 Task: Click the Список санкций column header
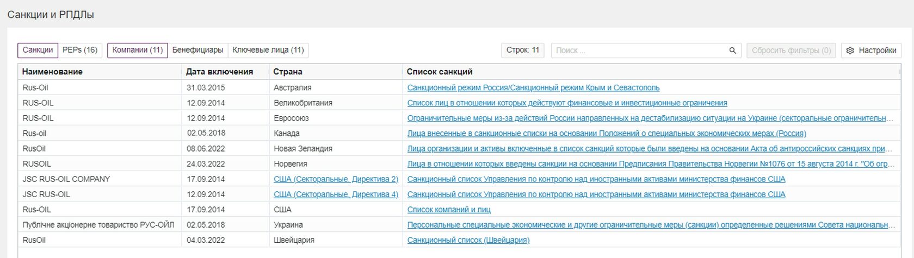point(440,72)
